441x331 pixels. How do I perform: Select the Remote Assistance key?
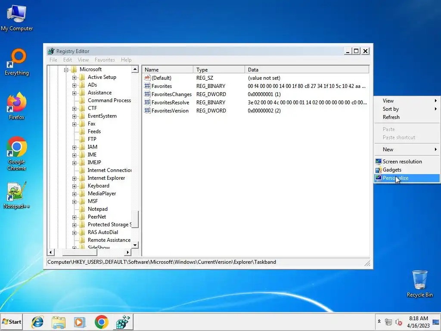tap(109, 240)
